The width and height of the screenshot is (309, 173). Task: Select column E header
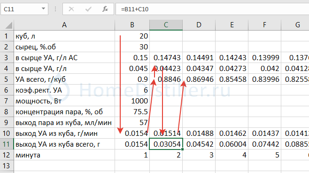click(x=232, y=25)
